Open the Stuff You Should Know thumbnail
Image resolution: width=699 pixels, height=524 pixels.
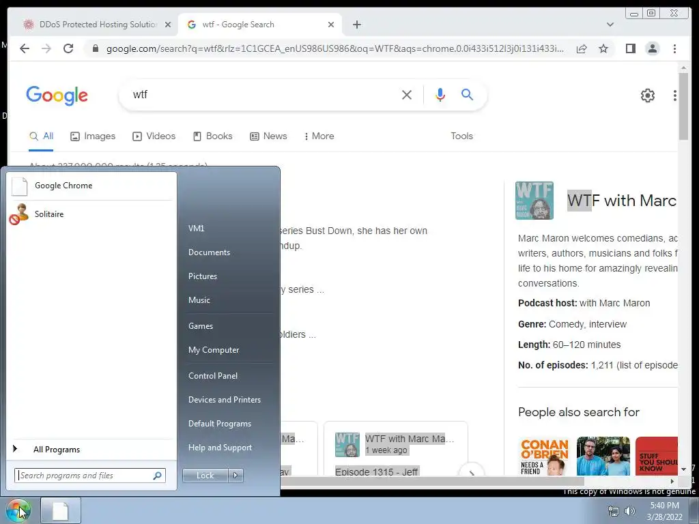tap(657, 456)
